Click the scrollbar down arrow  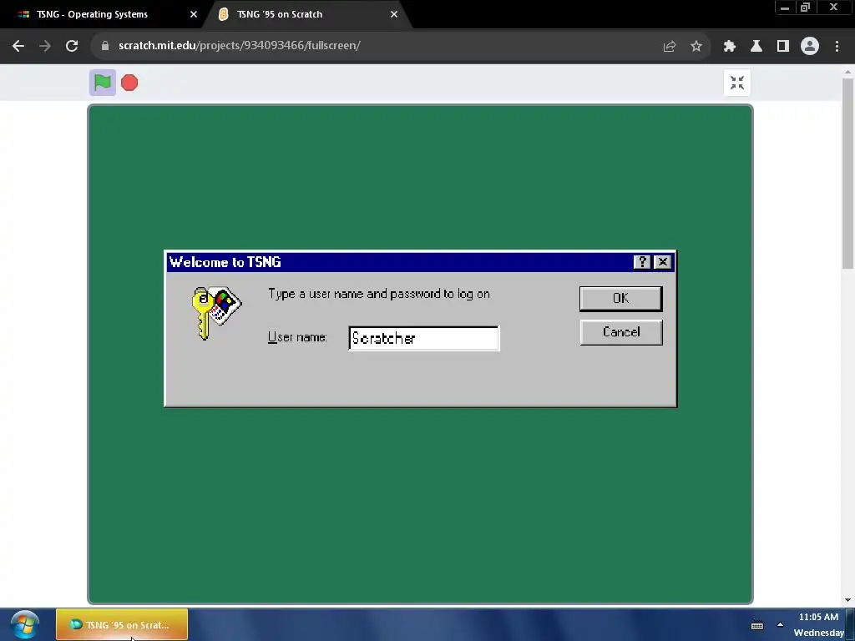(848, 600)
